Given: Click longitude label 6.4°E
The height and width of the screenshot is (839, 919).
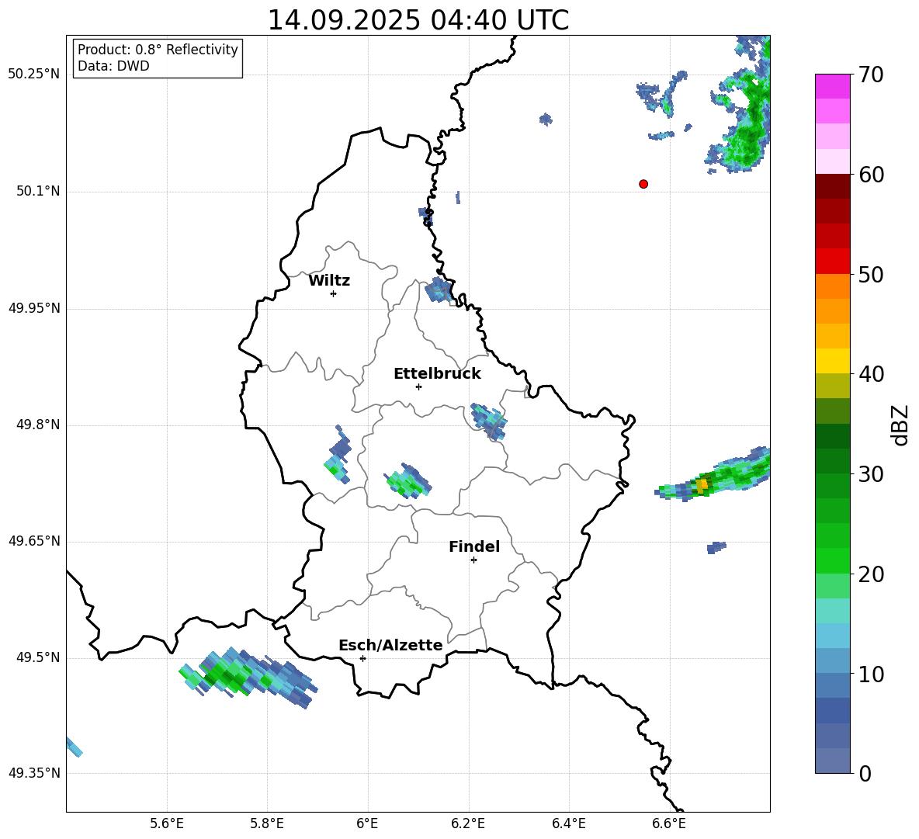Looking at the screenshot, I should (568, 823).
